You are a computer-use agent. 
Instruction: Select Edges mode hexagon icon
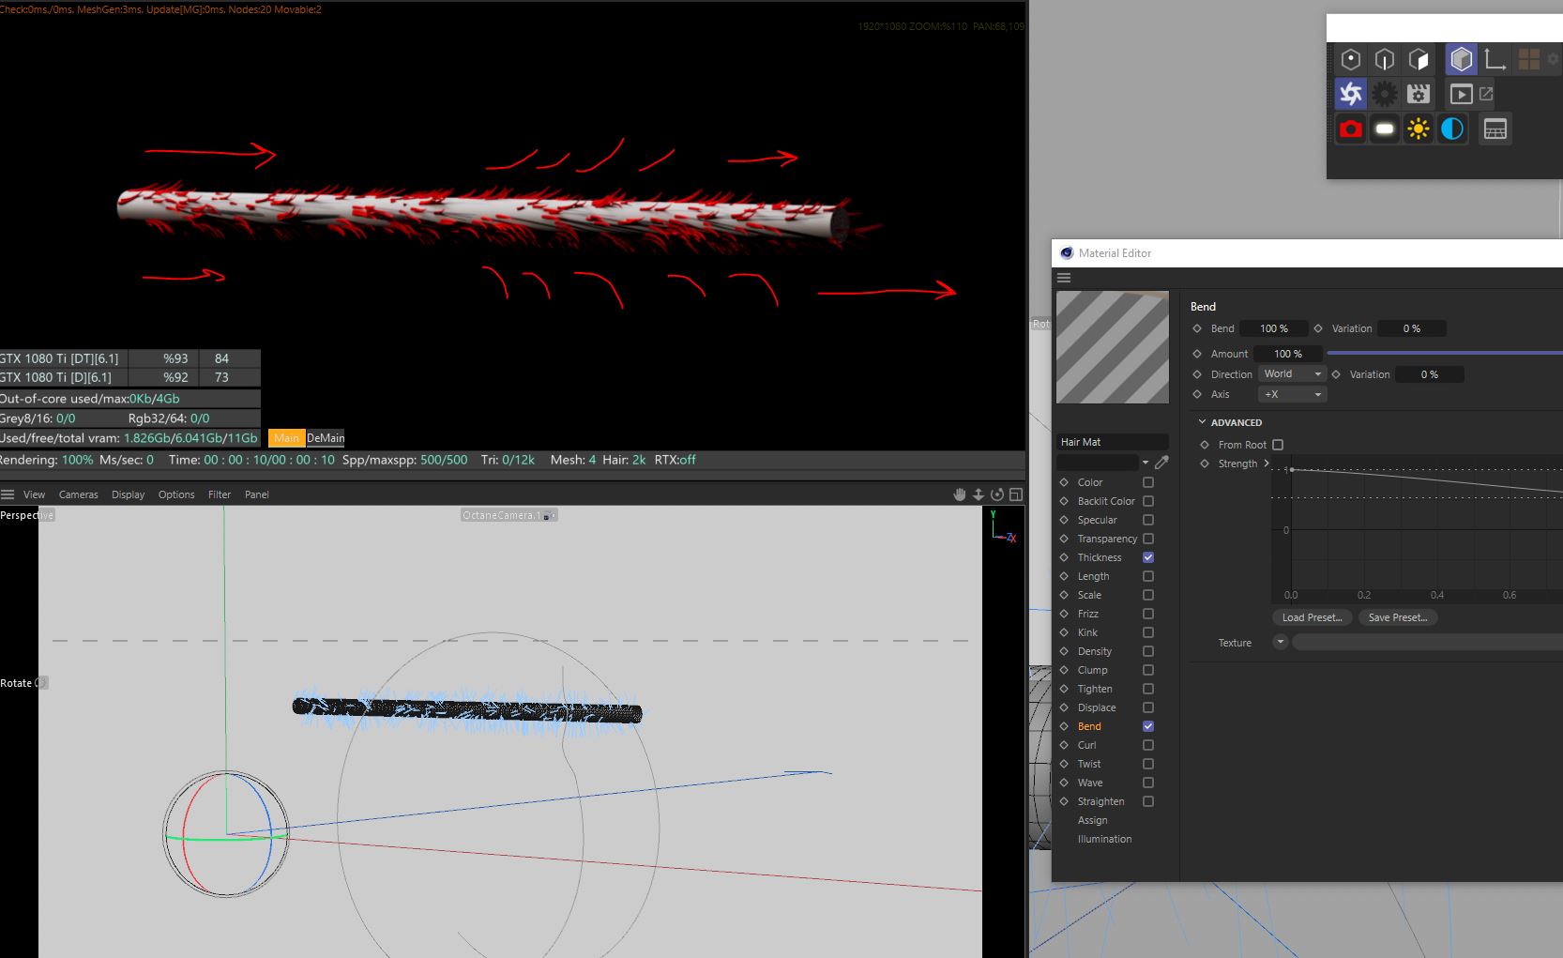pos(1385,59)
